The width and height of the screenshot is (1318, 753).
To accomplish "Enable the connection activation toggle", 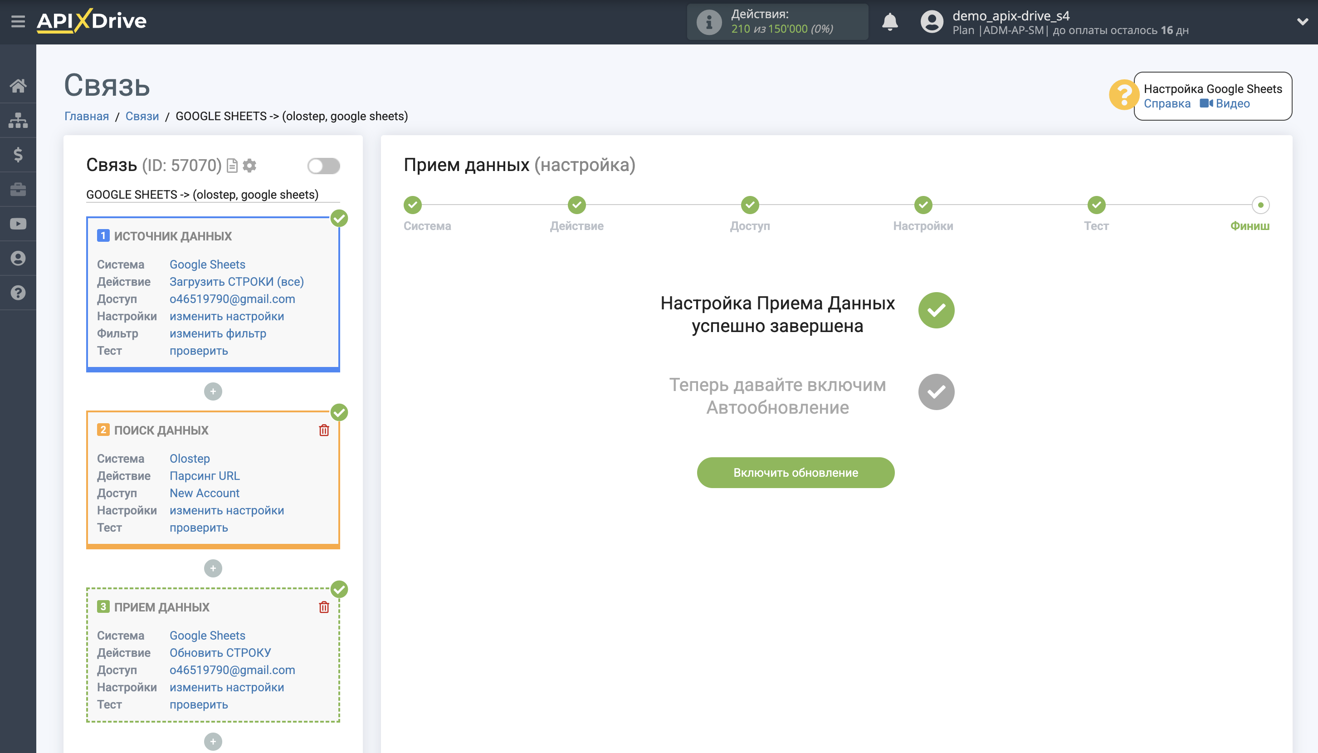I will pos(324,166).
